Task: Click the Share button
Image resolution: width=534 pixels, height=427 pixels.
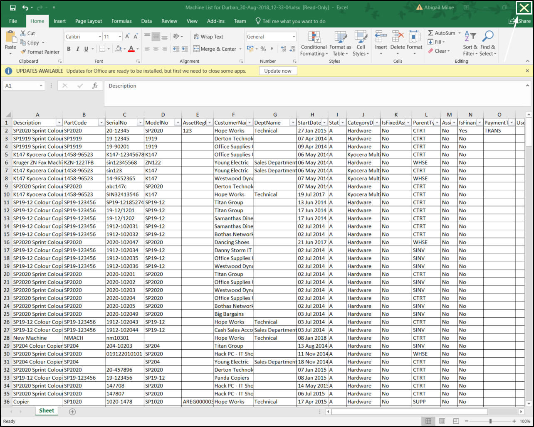Action: 520,21
